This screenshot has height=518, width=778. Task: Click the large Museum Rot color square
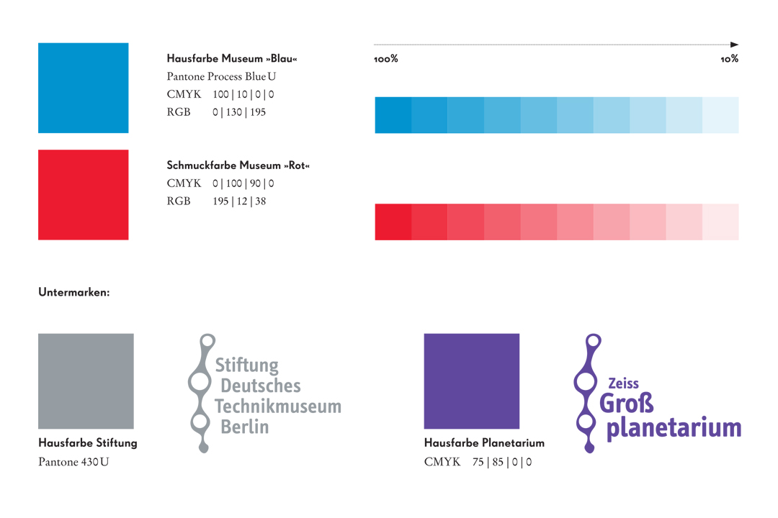point(84,195)
